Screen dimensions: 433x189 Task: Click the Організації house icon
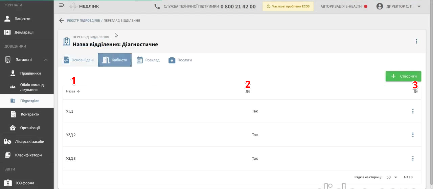[13, 128]
